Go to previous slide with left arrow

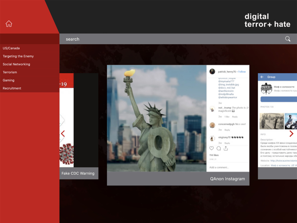click(63, 134)
